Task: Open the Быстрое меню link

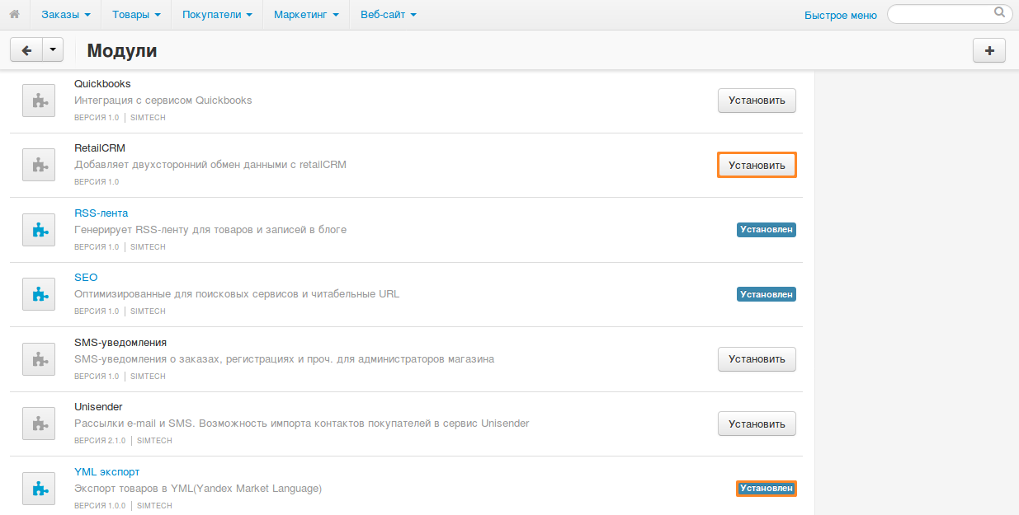Action: click(840, 15)
